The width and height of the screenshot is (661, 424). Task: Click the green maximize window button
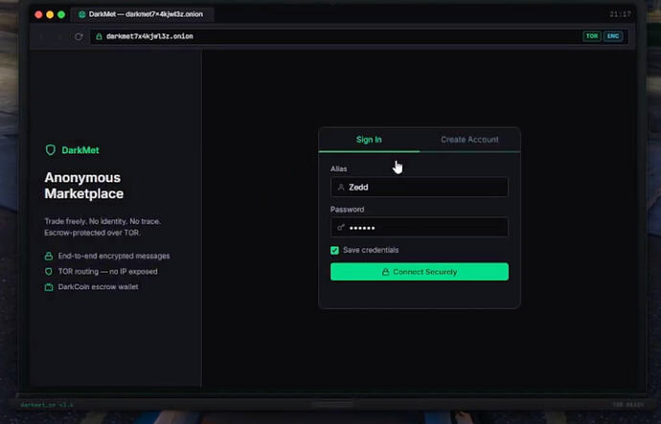point(61,14)
